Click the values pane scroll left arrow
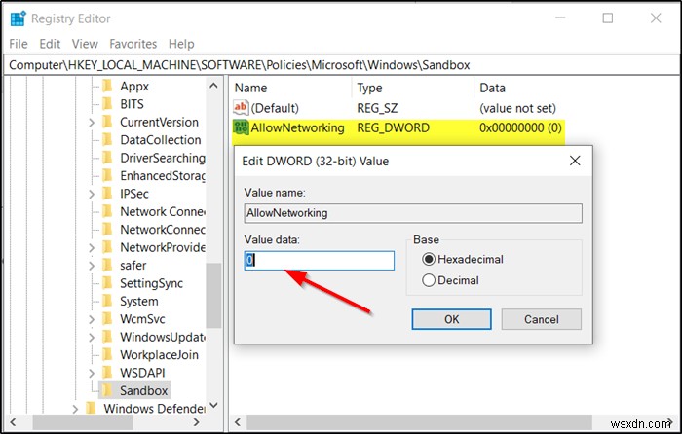682x434 pixels. point(238,422)
